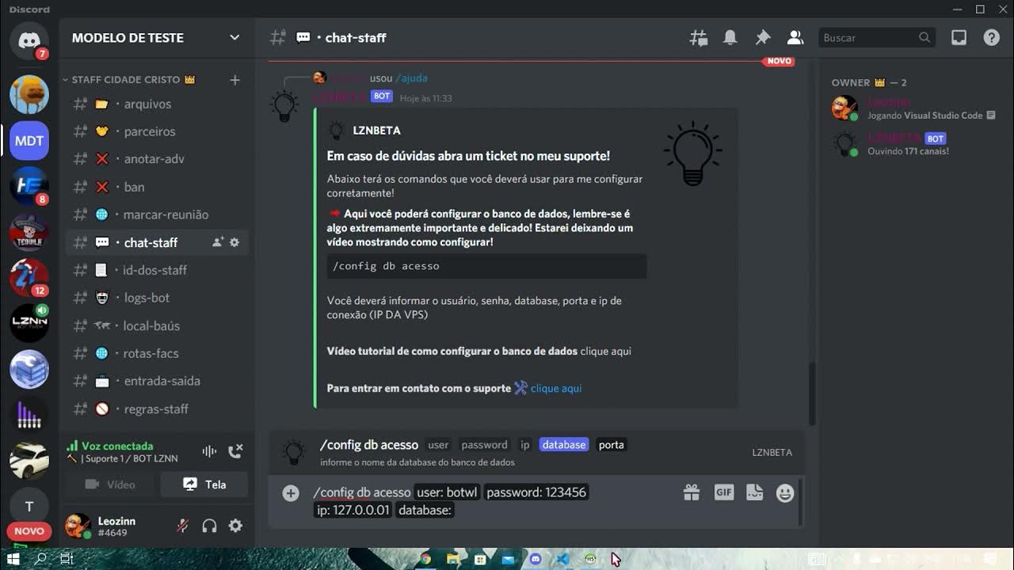The image size is (1014, 570).
Task: Click the /ajuda command link
Action: 411,78
